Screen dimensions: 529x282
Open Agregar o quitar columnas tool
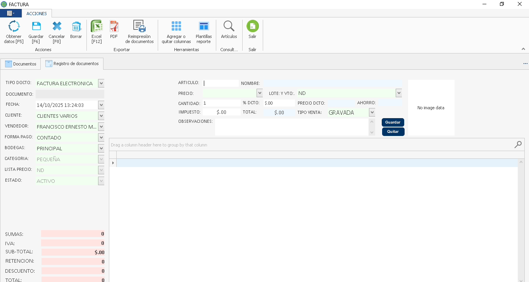click(176, 26)
